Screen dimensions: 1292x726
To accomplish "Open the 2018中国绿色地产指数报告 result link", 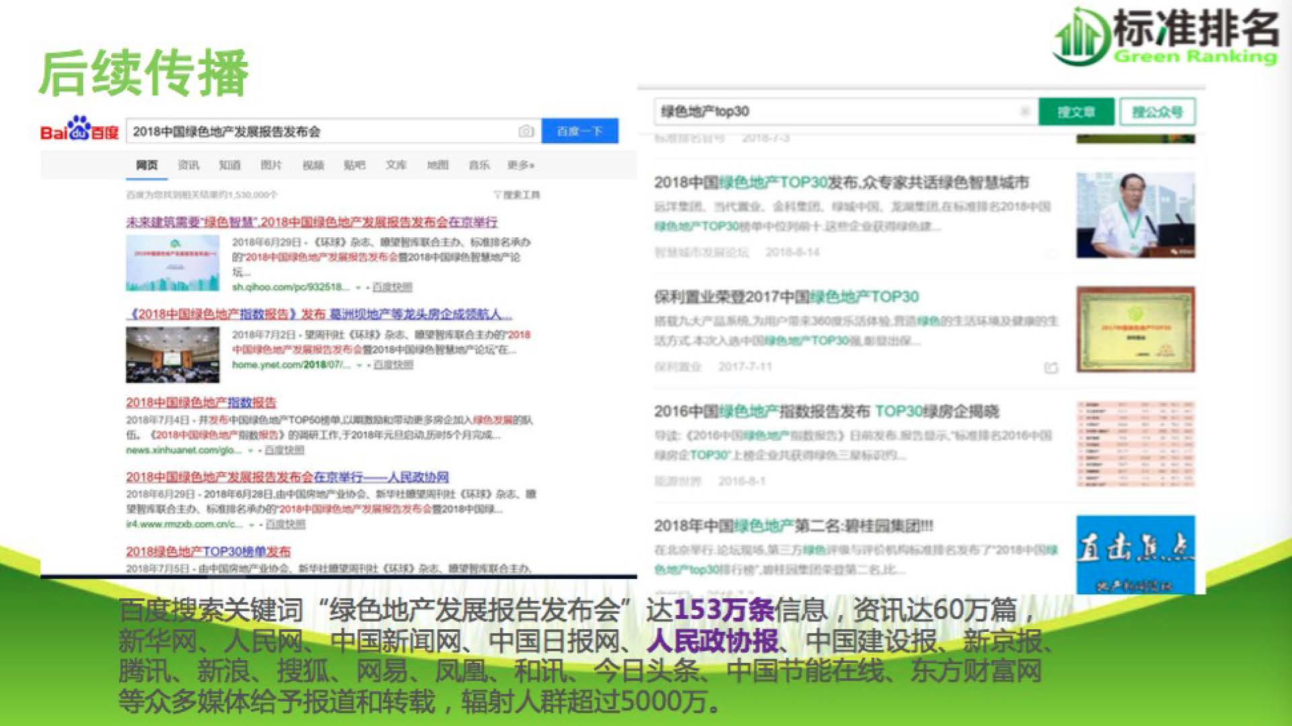I will (x=201, y=403).
